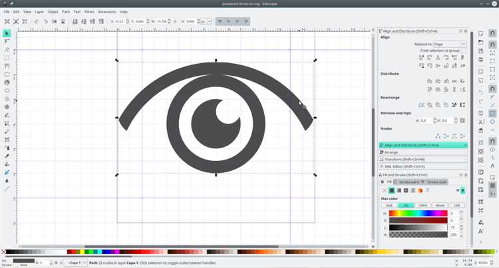Image resolution: width=499 pixels, height=268 pixels.
Task: Select the Node editing tool
Action: click(x=7, y=41)
